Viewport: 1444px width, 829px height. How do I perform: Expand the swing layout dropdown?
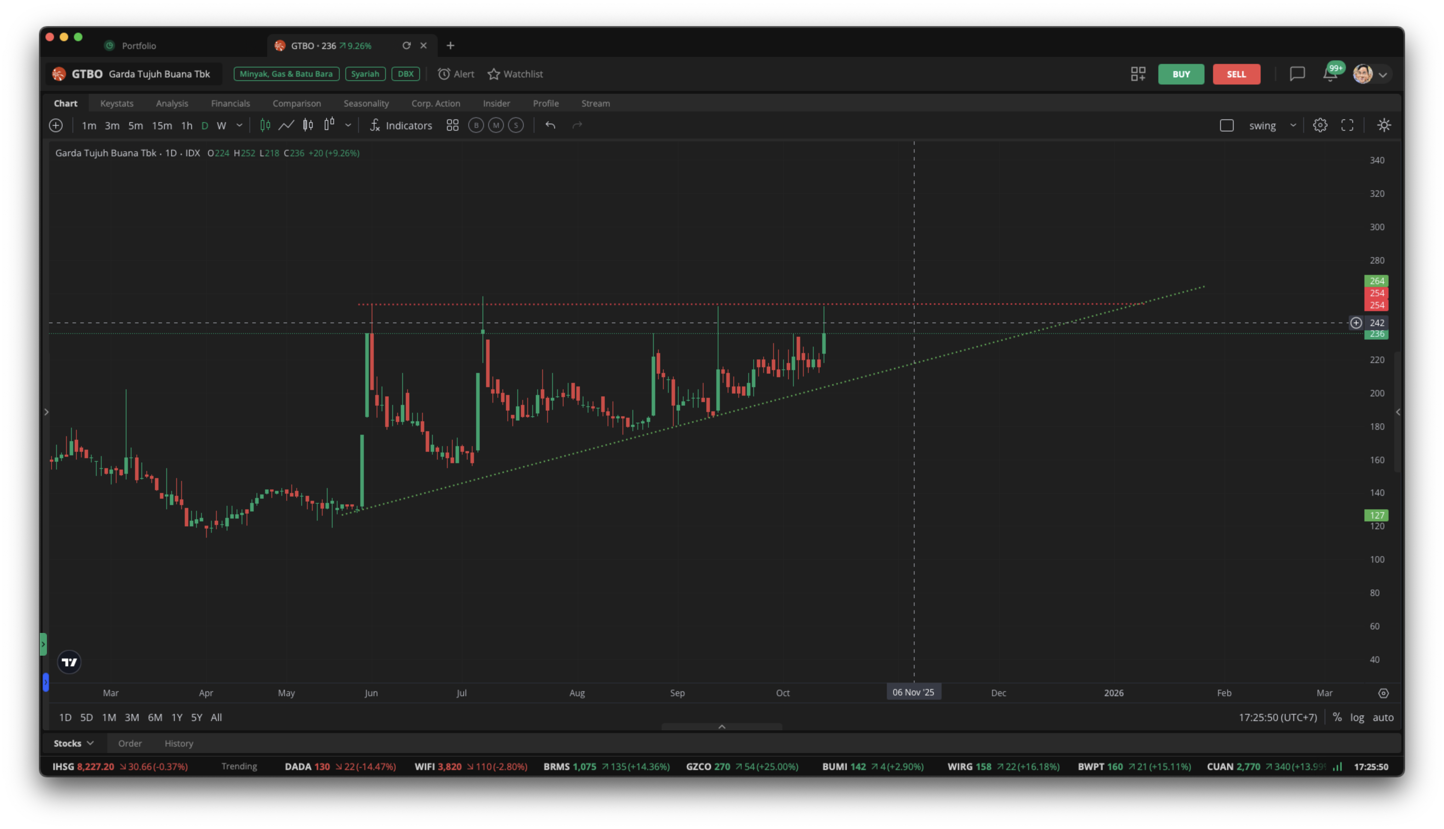pos(1293,125)
